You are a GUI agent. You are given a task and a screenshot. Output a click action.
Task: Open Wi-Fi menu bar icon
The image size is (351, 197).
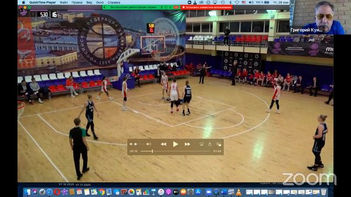(x=237, y=2)
